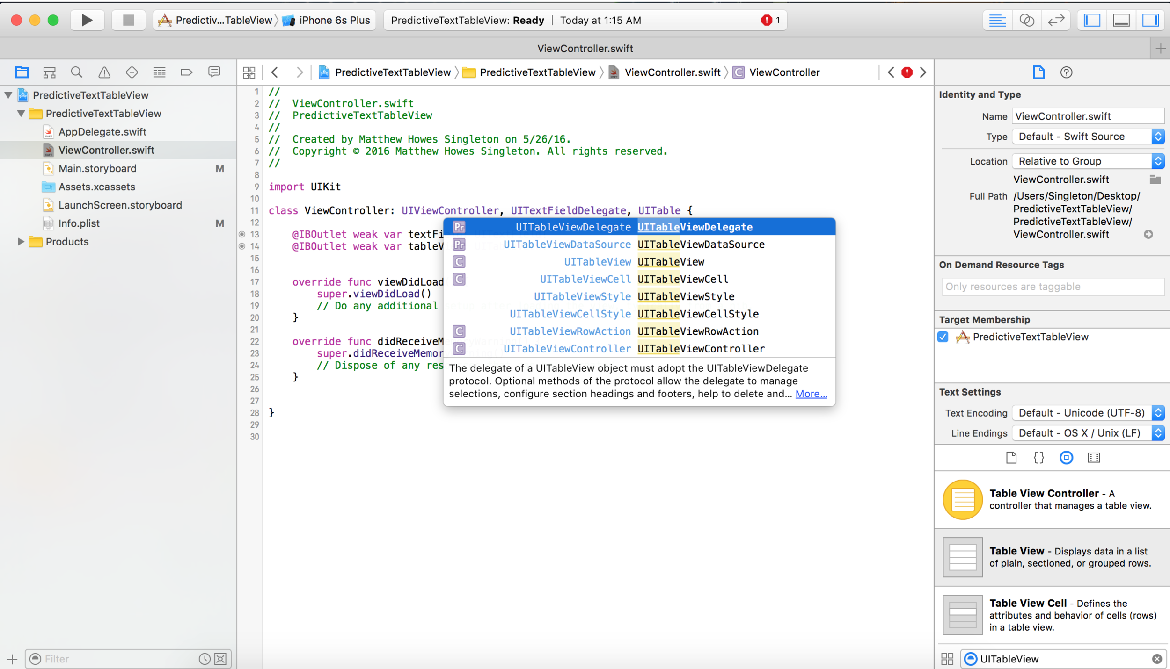The width and height of the screenshot is (1170, 669).
Task: Jump to next issue
Action: click(x=923, y=72)
